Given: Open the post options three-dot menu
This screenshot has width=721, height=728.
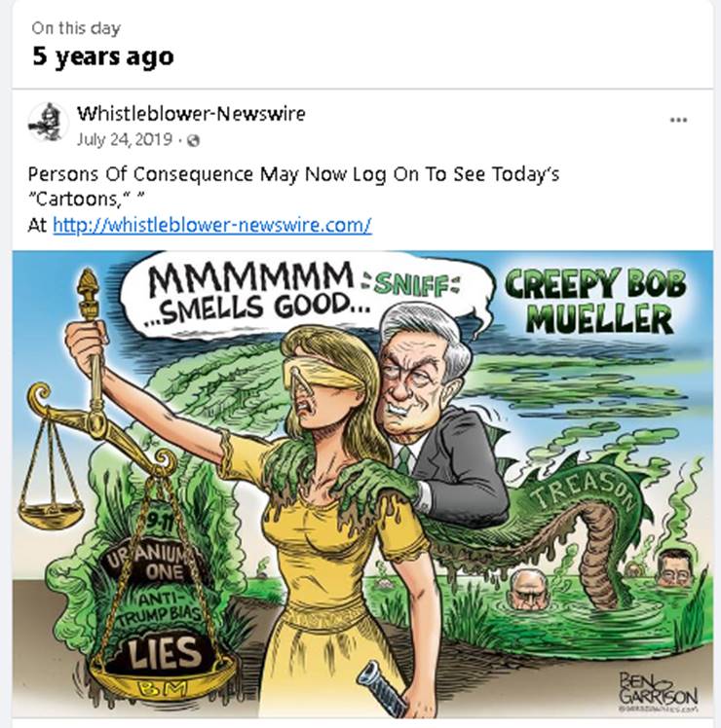Looking at the screenshot, I should pyautogui.click(x=678, y=121).
